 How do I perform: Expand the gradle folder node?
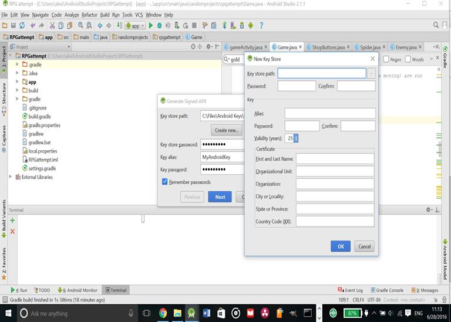pyautogui.click(x=17, y=99)
